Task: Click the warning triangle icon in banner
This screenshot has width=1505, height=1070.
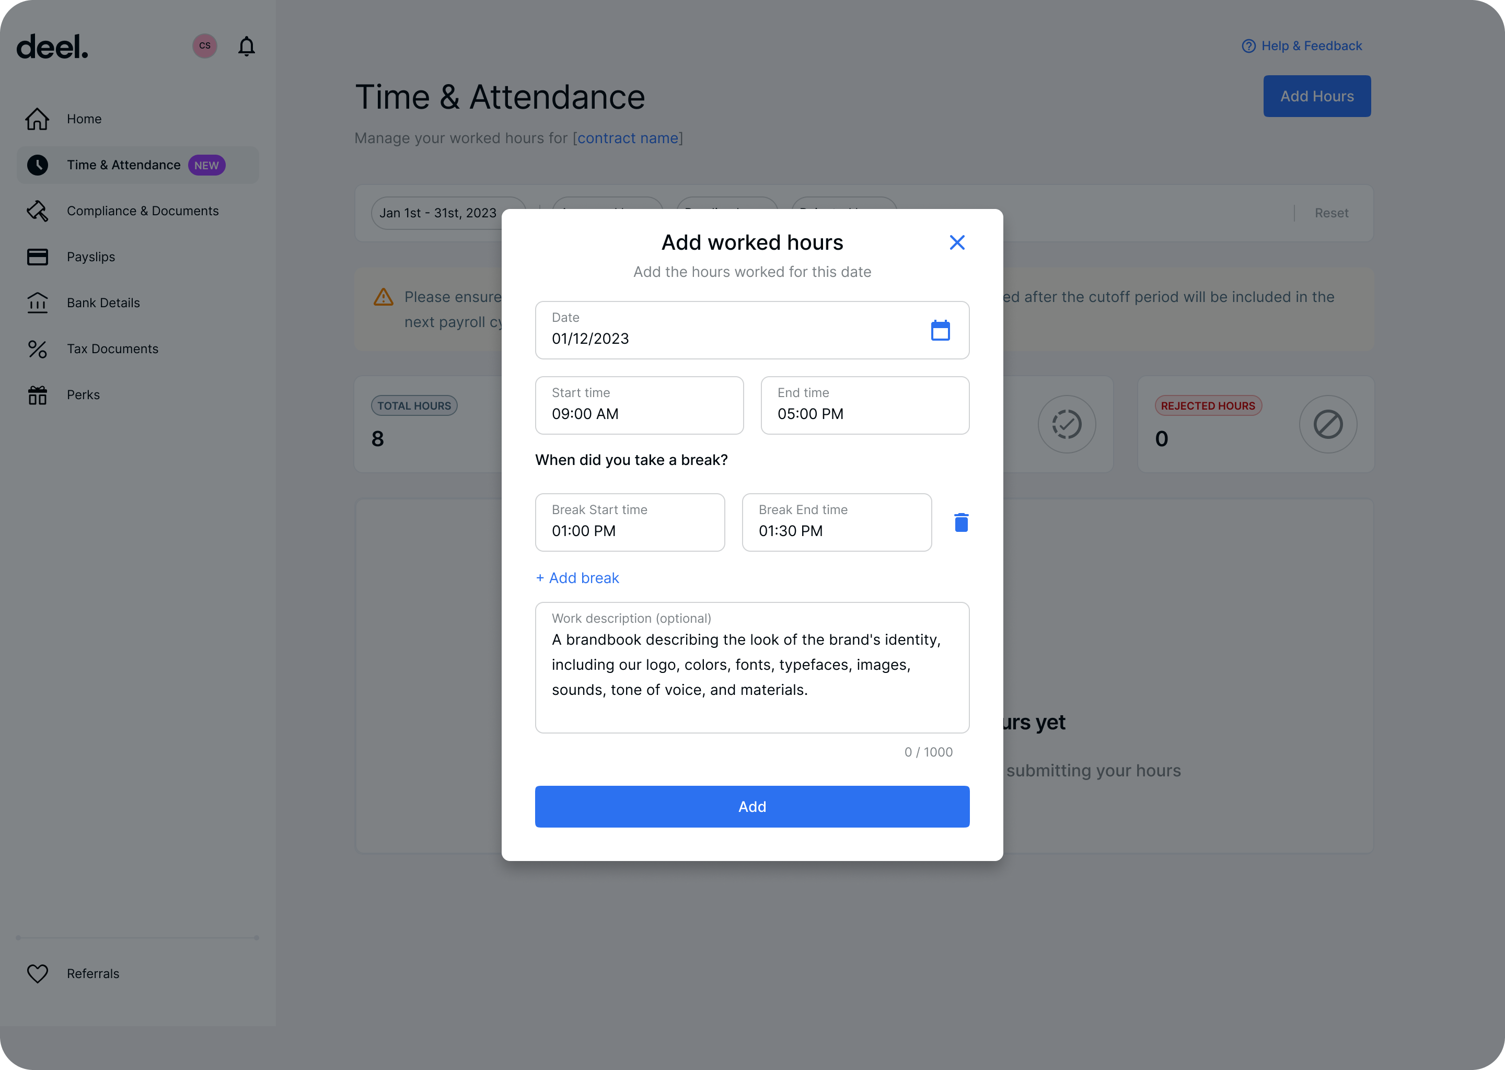Action: pyautogui.click(x=383, y=297)
